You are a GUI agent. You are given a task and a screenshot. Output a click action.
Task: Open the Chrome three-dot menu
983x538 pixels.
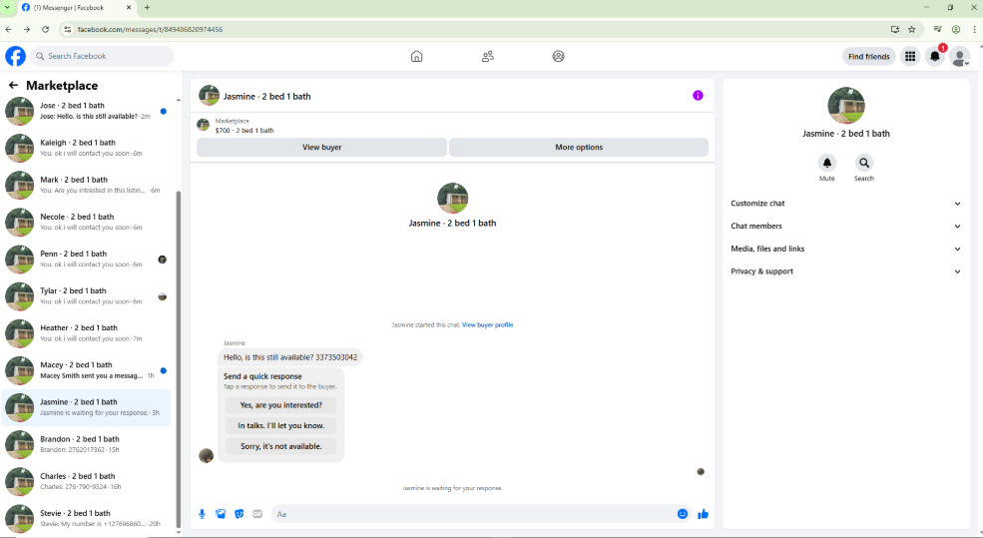click(974, 30)
